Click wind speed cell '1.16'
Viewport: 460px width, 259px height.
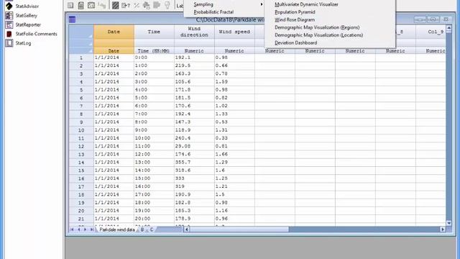click(x=234, y=211)
